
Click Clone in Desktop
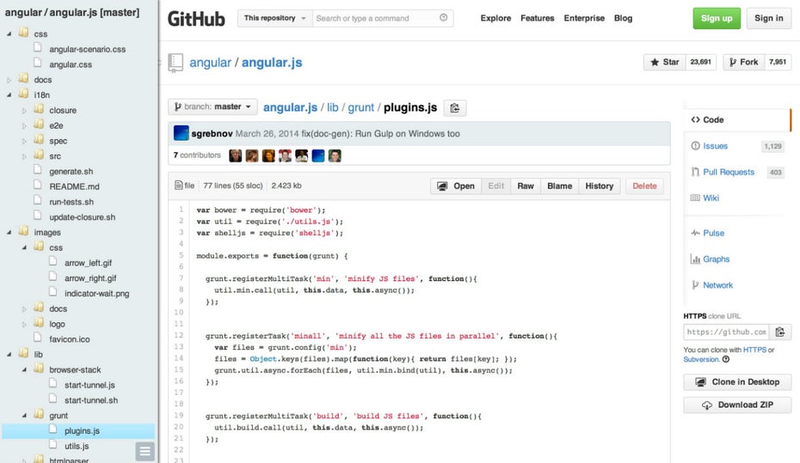[x=737, y=382]
